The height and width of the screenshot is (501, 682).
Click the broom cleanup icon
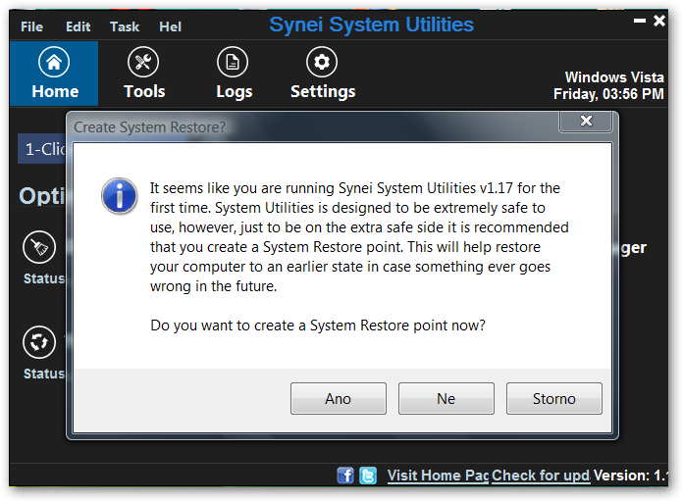[39, 247]
